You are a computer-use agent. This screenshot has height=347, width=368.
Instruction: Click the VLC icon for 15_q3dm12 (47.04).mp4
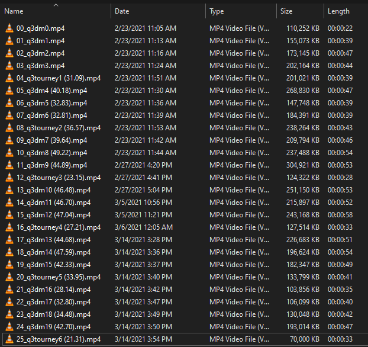click(9, 215)
